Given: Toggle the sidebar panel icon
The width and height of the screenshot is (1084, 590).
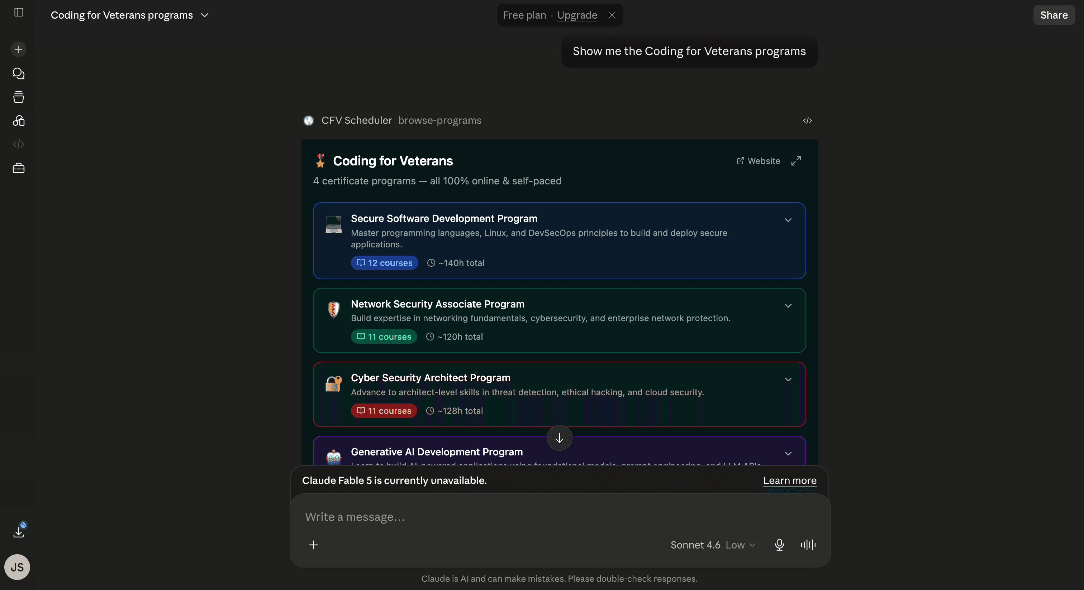Looking at the screenshot, I should [19, 12].
